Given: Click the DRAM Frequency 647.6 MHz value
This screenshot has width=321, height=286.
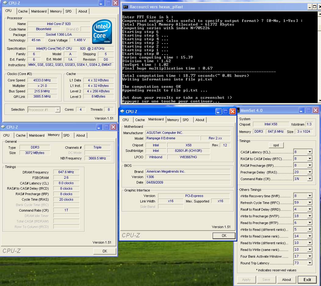Looking at the screenshot, I should (66, 172).
